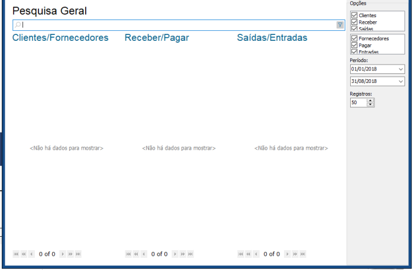
Task: Click the Clientes/Fornecedores column heading
Action: tap(60, 38)
